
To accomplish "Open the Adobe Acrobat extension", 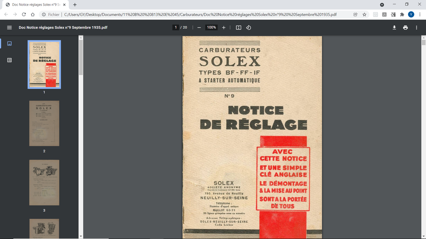I will pyautogui.click(x=384, y=15).
